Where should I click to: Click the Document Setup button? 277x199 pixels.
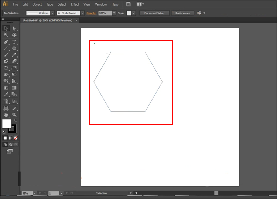click(x=154, y=13)
